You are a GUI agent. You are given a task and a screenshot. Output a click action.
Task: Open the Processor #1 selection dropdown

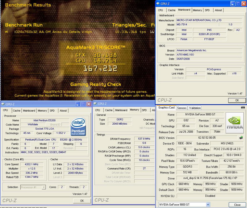point(44,187)
